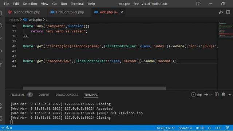
Task: Change indentation via Spaces: 4
Action: pyautogui.click(x=185, y=128)
